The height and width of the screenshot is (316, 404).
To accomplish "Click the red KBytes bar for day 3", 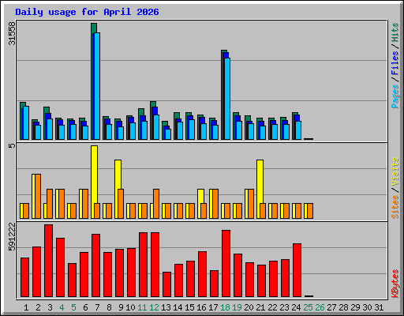I will [x=48, y=261].
